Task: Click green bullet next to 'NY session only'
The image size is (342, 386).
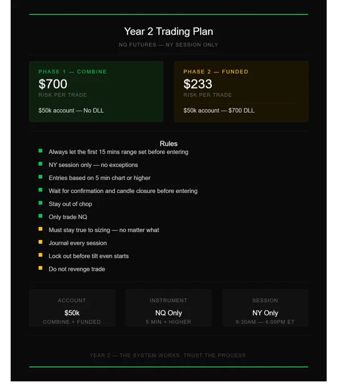Action: tap(40, 164)
